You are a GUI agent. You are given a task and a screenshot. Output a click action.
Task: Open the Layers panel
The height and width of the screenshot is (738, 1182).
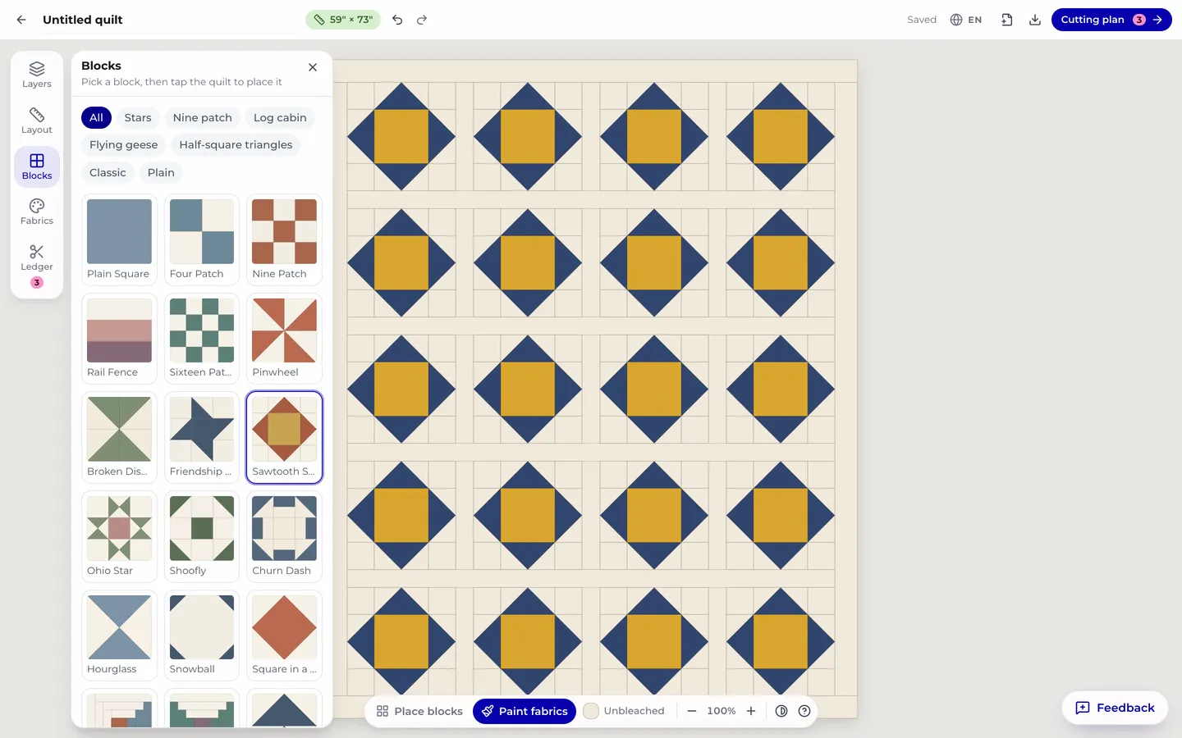(37, 75)
